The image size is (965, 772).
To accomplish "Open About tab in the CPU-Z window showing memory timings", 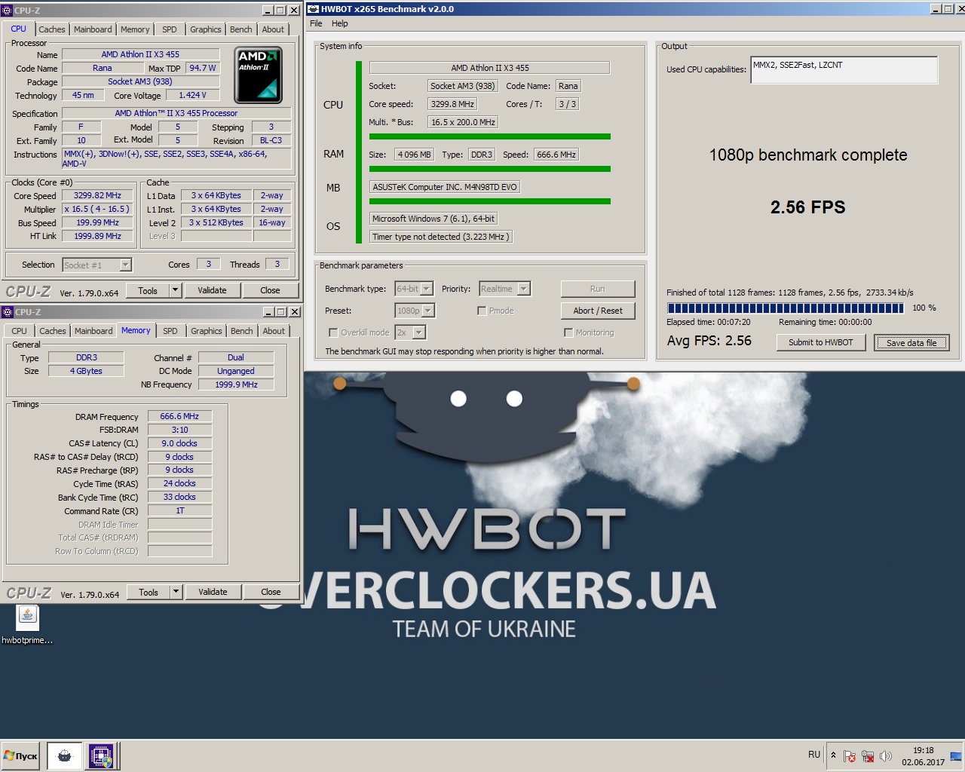I will (x=274, y=331).
